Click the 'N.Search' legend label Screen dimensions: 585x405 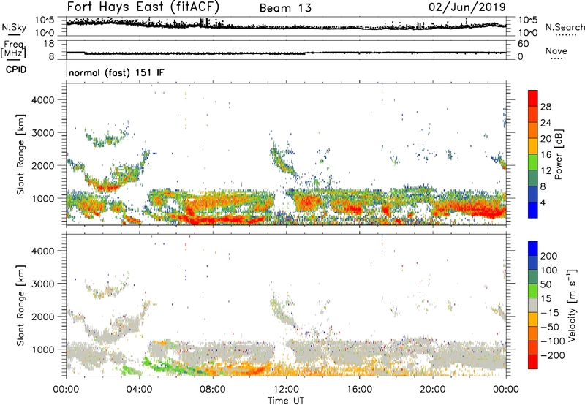click(565, 27)
